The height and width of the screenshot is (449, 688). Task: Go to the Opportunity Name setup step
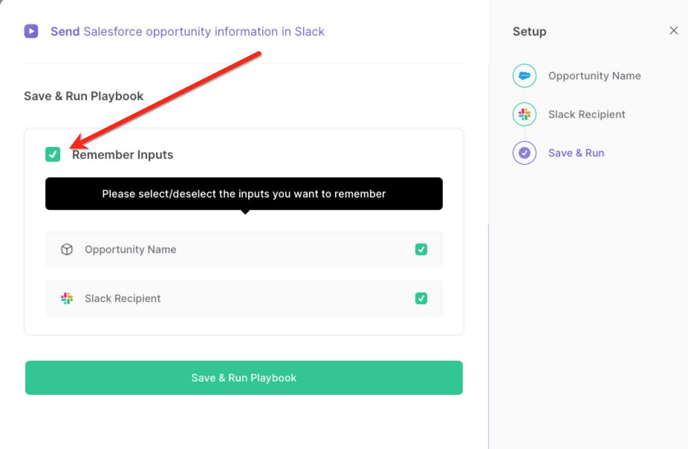[x=594, y=76]
